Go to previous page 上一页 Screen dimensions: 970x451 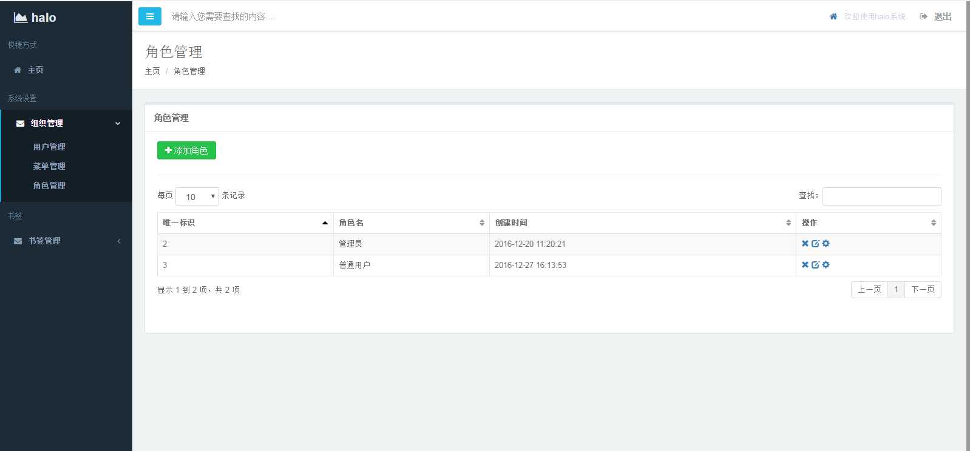[x=869, y=290]
